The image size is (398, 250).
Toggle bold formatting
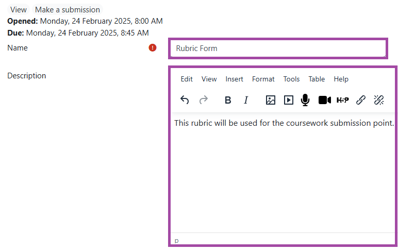[228, 100]
